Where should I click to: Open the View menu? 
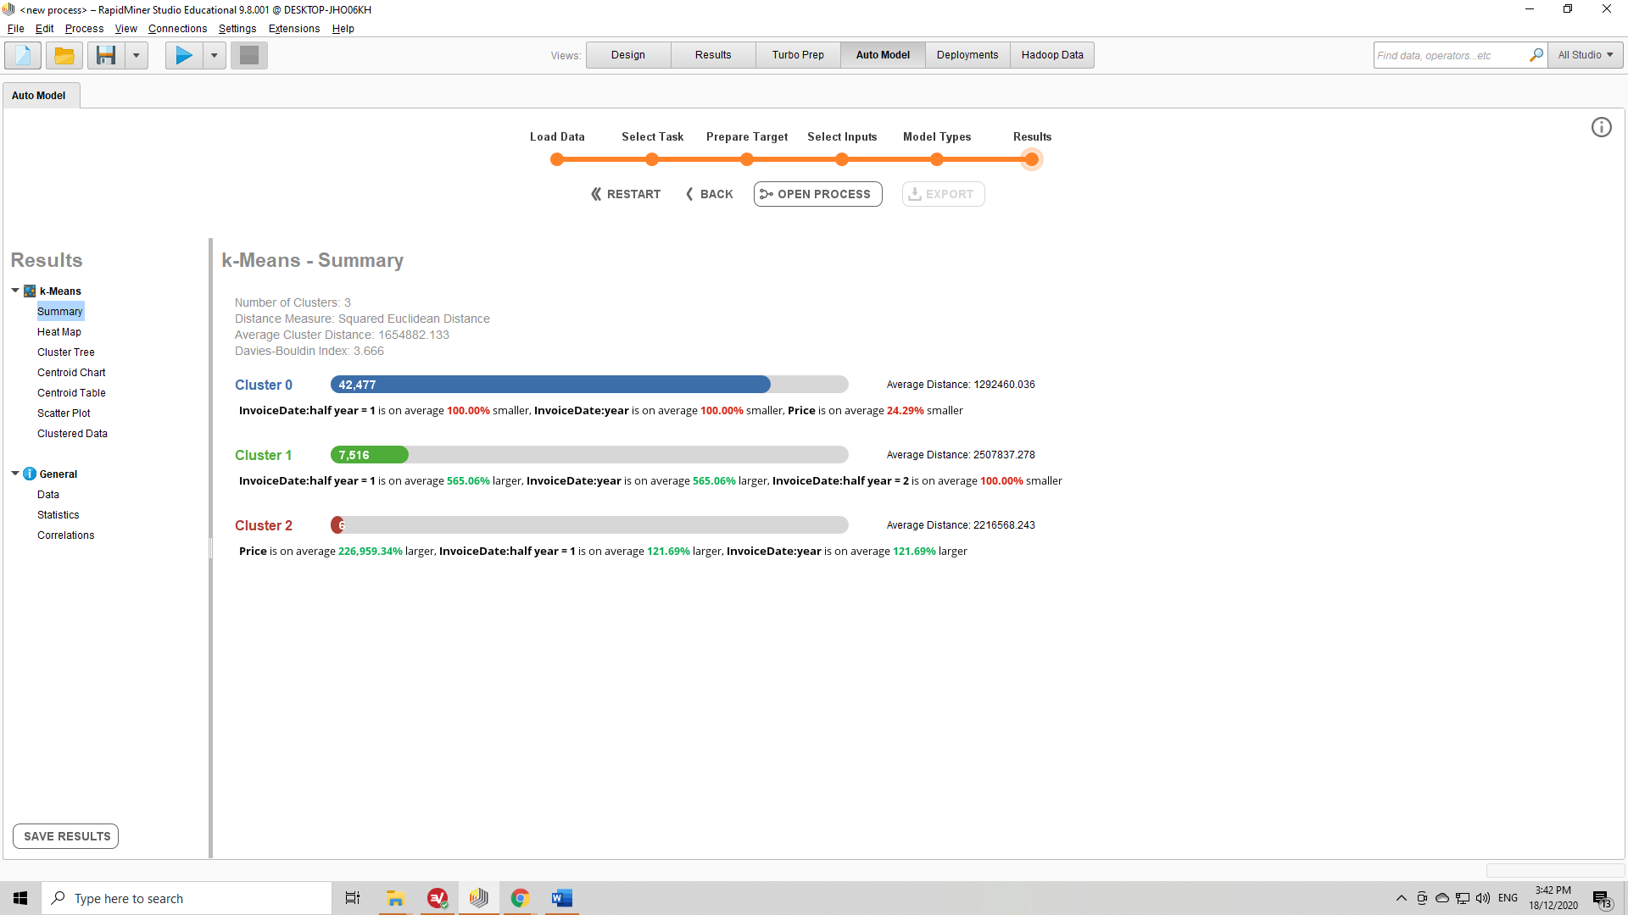click(x=125, y=29)
